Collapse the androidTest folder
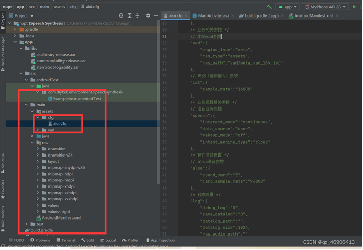 27,80
